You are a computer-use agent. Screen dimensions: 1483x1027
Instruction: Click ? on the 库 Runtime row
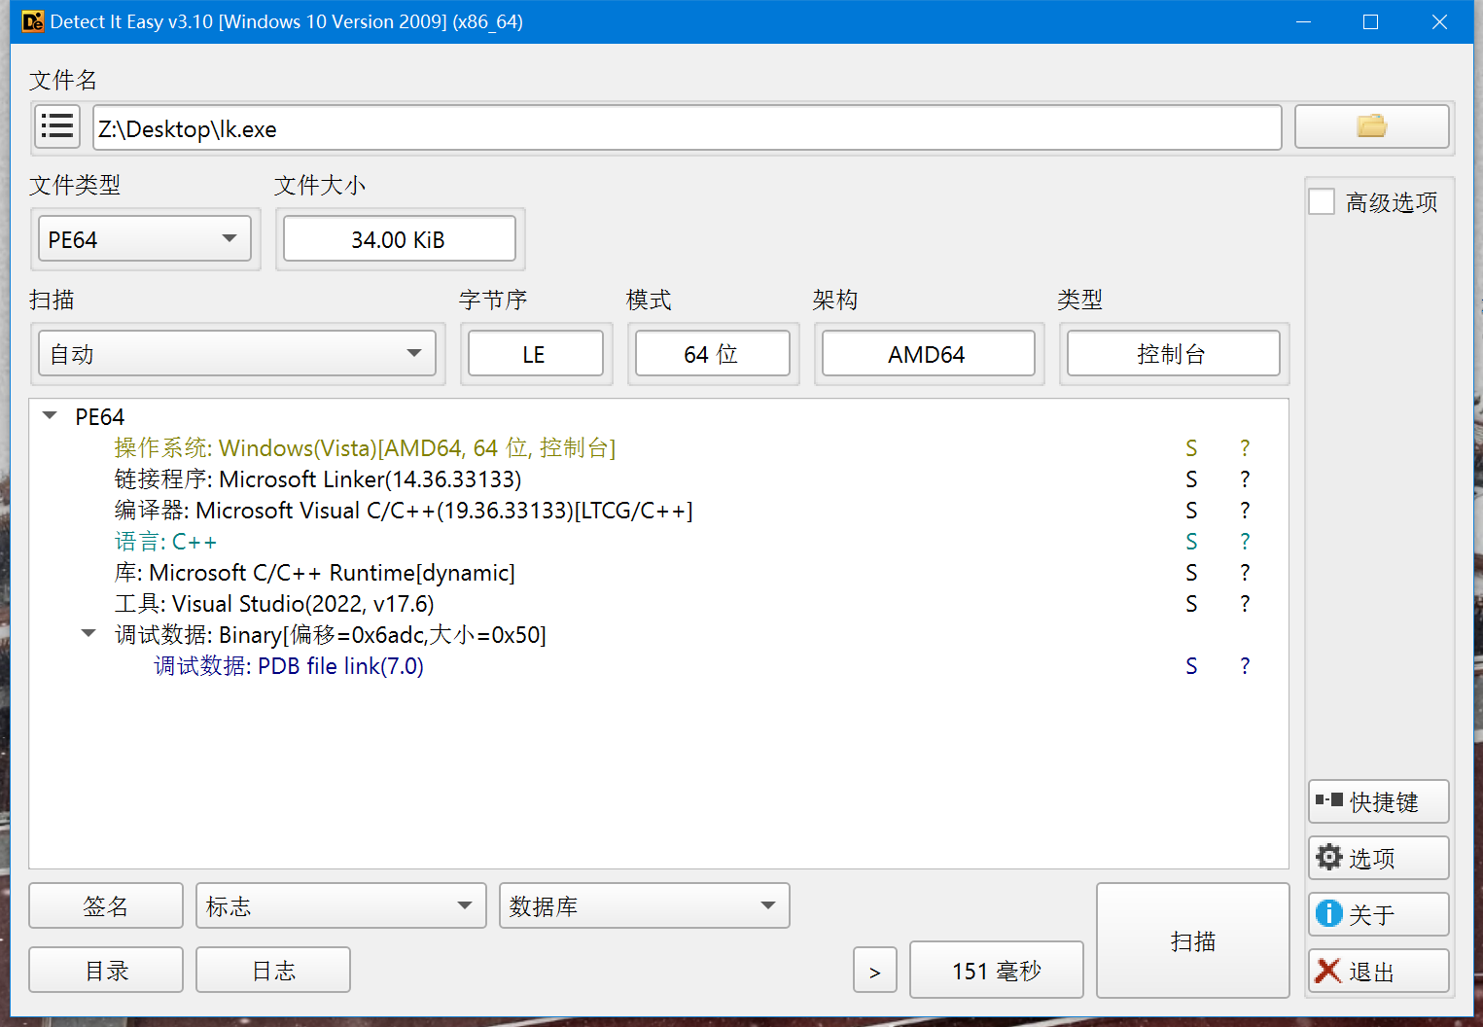pos(1245,572)
